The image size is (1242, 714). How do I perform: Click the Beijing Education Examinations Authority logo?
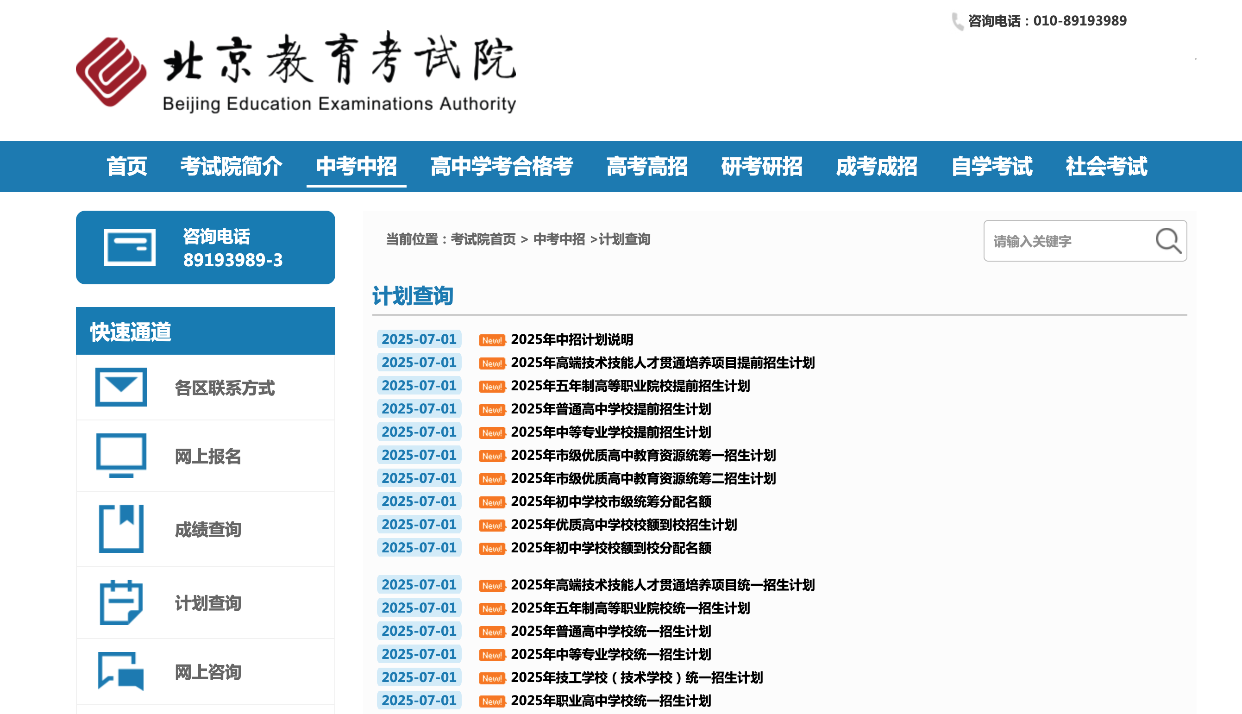tap(295, 72)
